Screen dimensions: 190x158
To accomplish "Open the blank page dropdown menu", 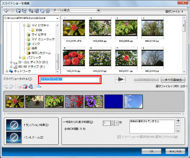I will pos(39,87).
